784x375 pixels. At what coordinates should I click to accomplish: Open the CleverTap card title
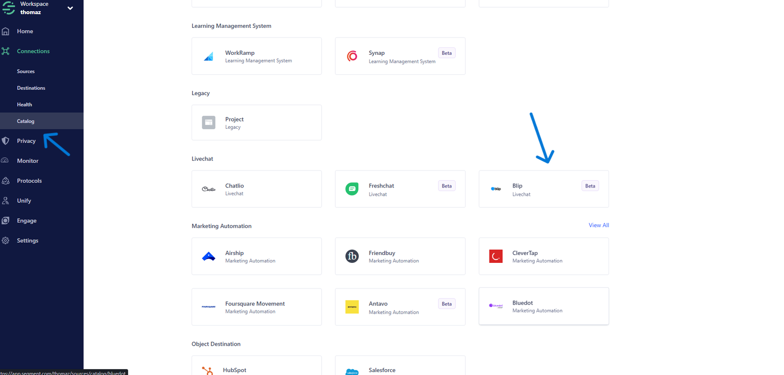click(525, 253)
